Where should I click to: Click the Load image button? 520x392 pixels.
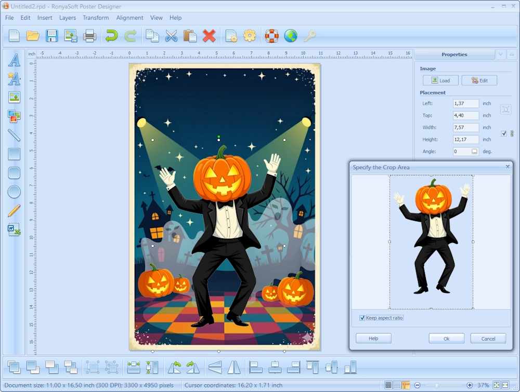[x=440, y=80]
